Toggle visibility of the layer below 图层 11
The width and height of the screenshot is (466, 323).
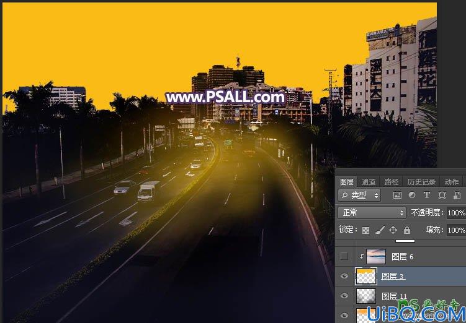tap(344, 316)
